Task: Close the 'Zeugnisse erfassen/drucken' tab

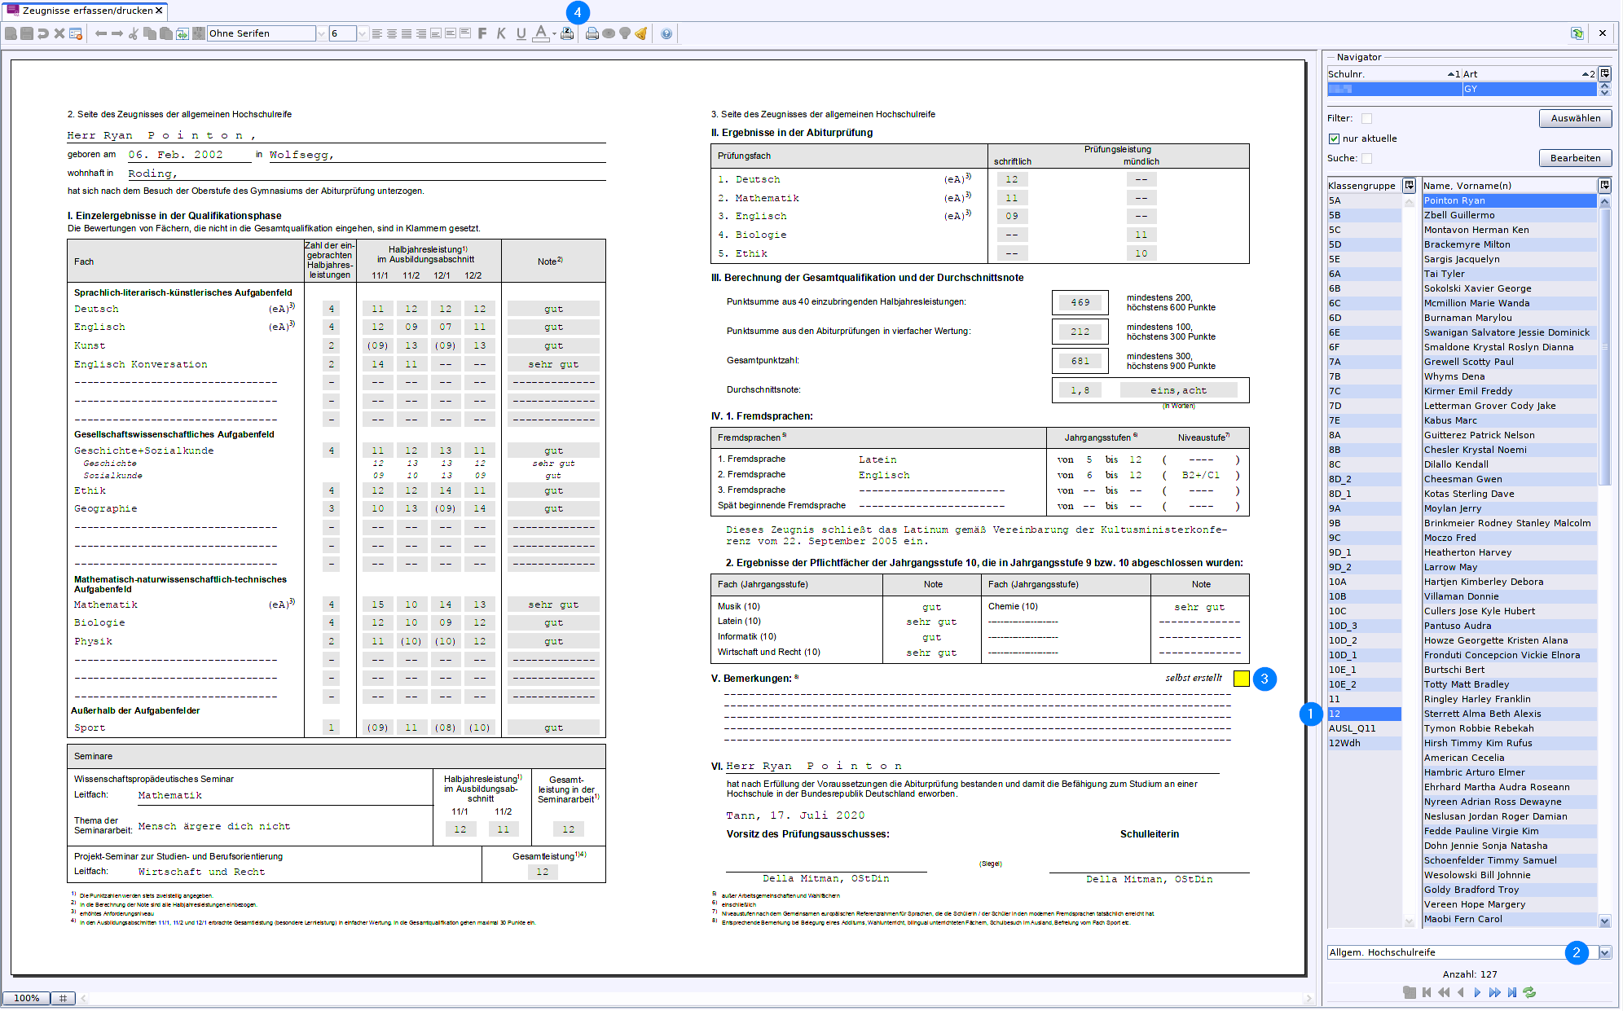Action: click(x=159, y=11)
